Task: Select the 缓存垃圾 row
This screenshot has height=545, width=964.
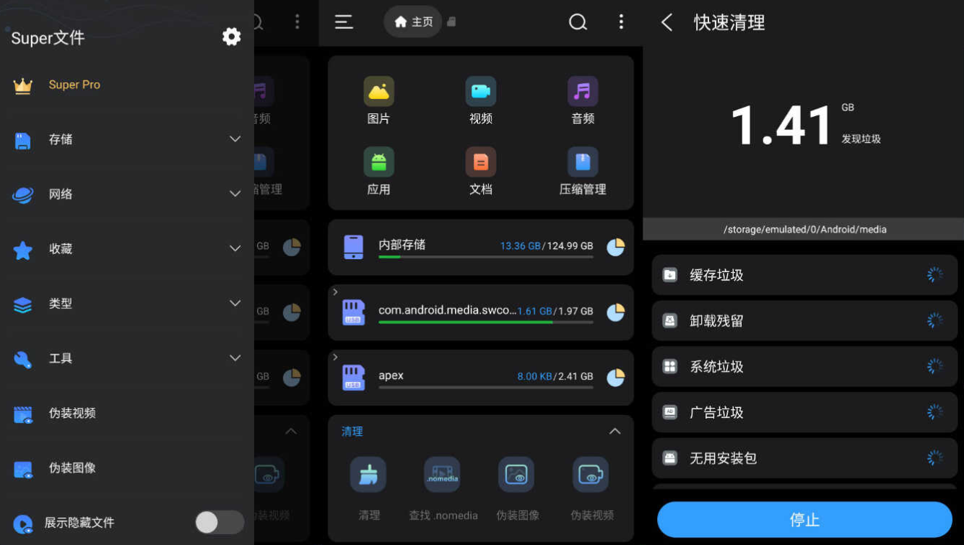Action: (x=804, y=275)
